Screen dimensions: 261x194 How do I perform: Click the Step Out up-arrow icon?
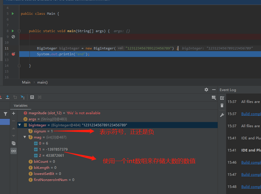click(8, 97)
